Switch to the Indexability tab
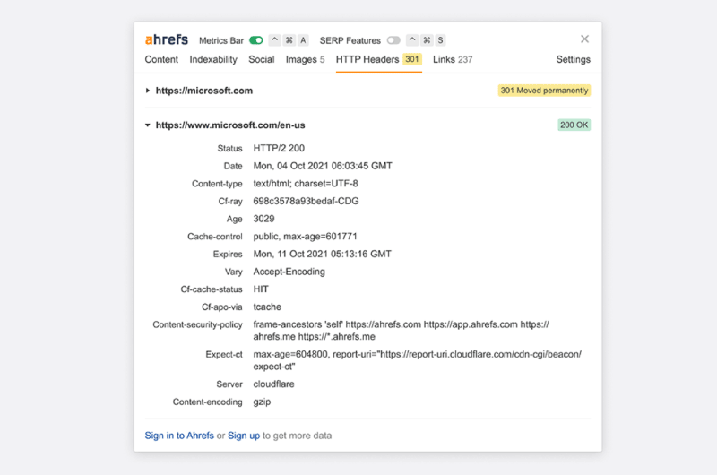717x475 pixels. (x=213, y=59)
